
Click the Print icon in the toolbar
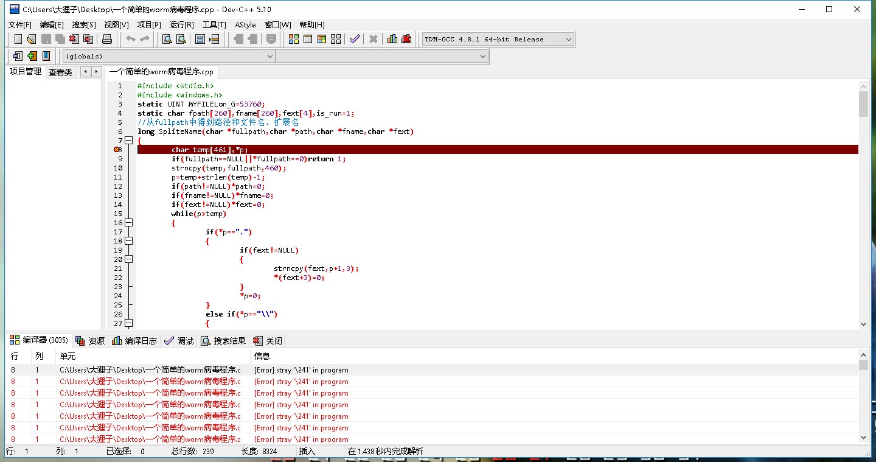tap(106, 39)
